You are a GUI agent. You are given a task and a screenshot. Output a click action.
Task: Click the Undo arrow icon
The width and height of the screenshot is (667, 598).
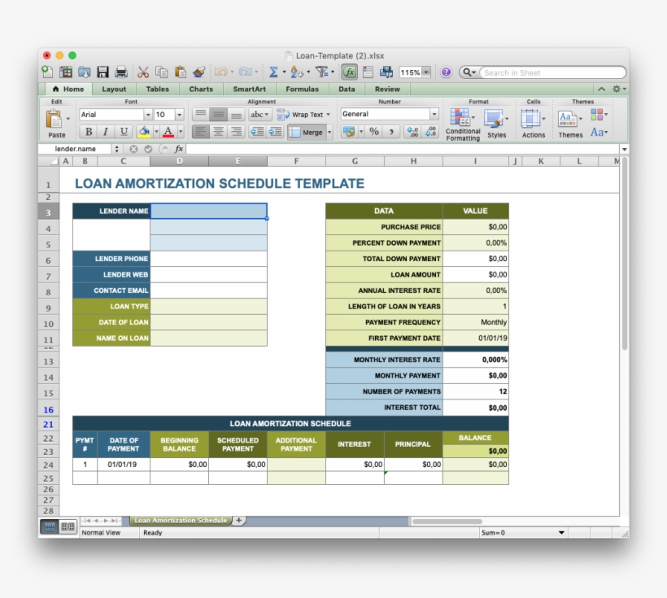[x=220, y=72]
